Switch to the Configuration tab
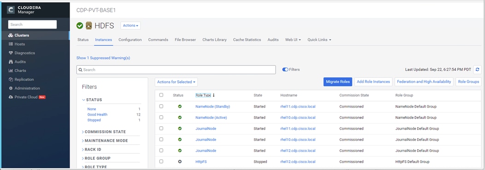Screen dimensions: 485x170 pos(130,40)
